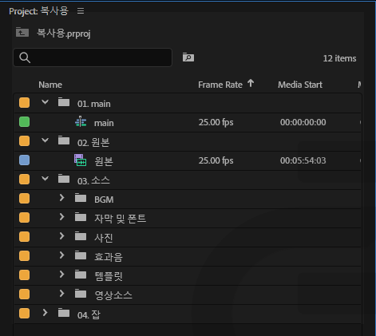Select the main sequence name
This screenshot has width=376, height=336.
[104, 123]
